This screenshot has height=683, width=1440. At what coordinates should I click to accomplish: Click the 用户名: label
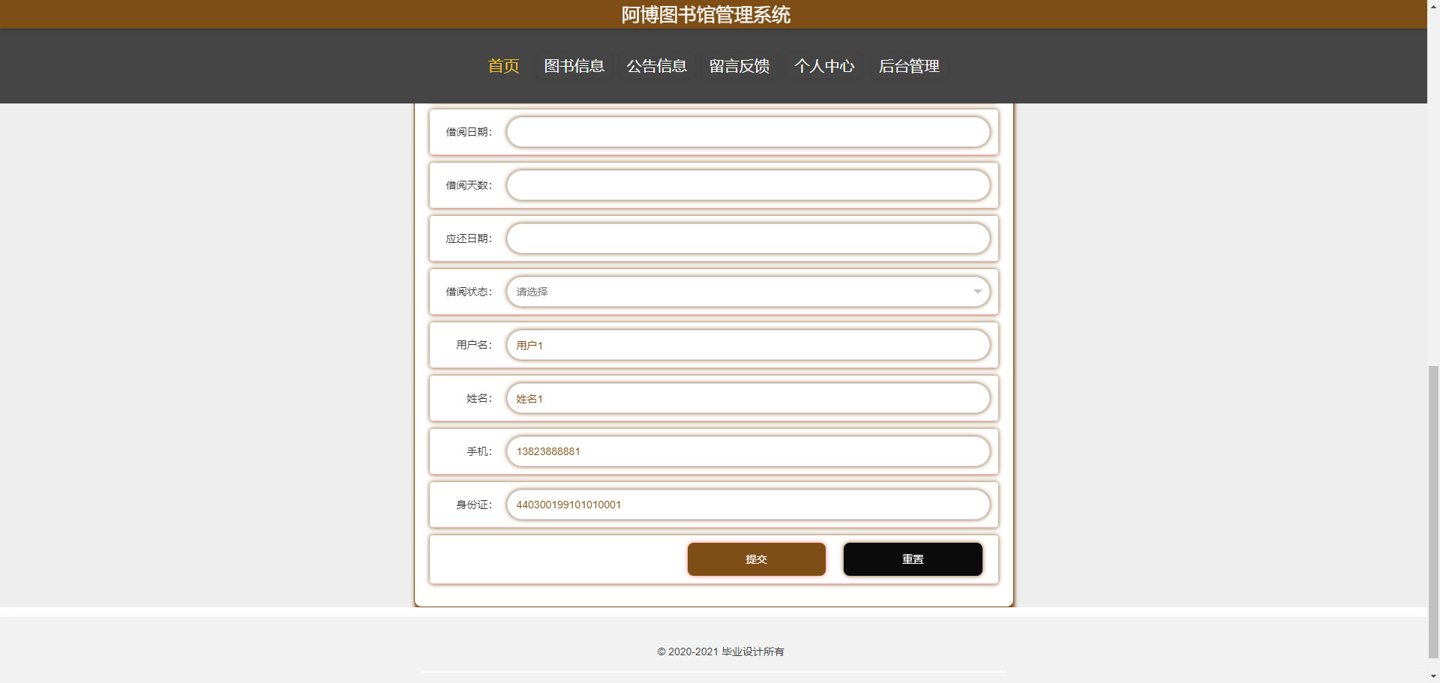click(x=474, y=345)
